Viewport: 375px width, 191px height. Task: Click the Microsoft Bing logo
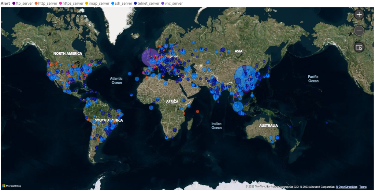[12, 186]
